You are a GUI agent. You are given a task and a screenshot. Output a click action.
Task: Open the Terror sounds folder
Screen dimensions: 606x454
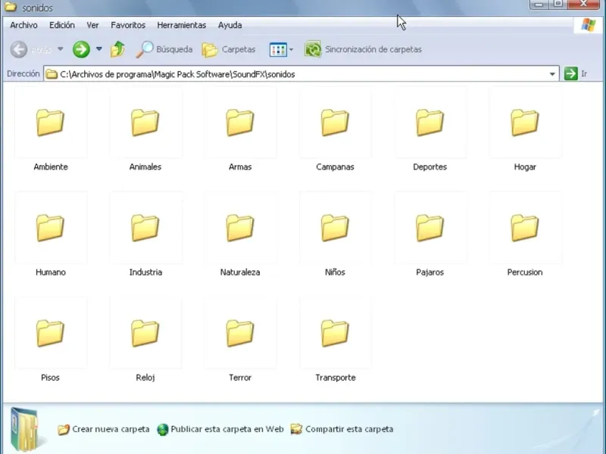(x=240, y=333)
